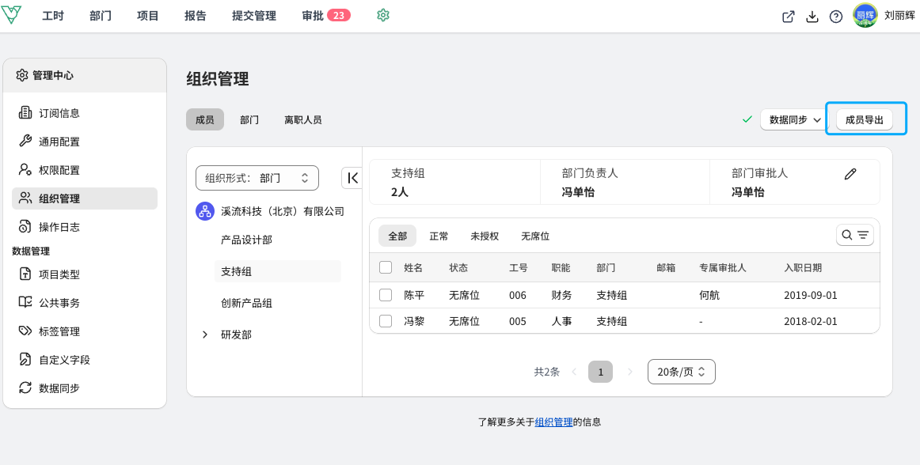Click the 权限配置 user-gear icon
Screen dimensions: 920x465
(25, 170)
